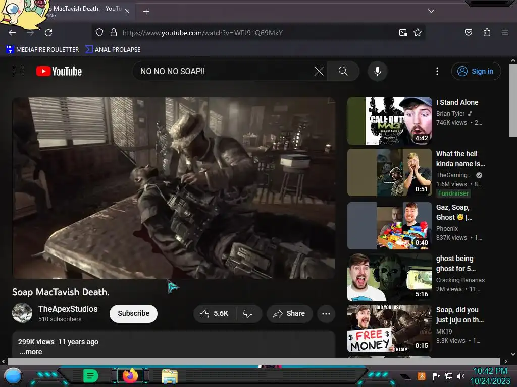Run search with magnifier button
Screen dimensions: 517x387
point(343,71)
